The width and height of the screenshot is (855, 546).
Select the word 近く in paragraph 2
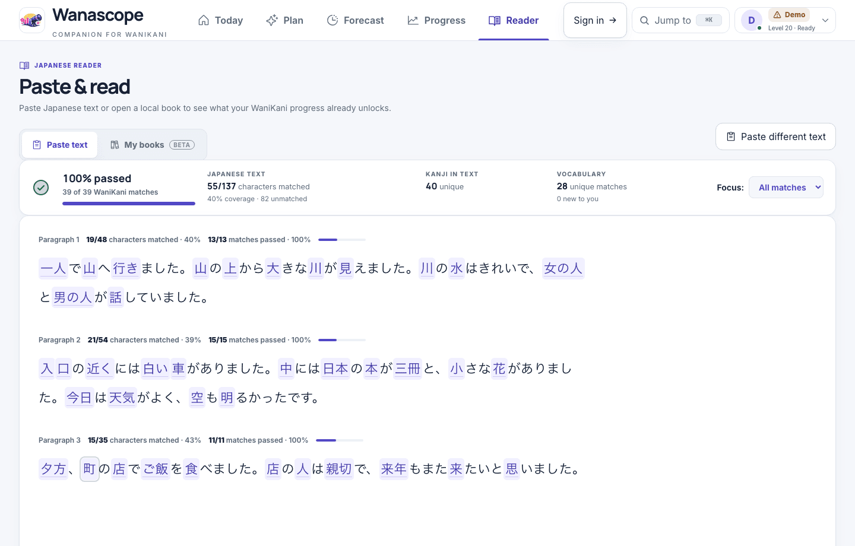[x=100, y=369]
